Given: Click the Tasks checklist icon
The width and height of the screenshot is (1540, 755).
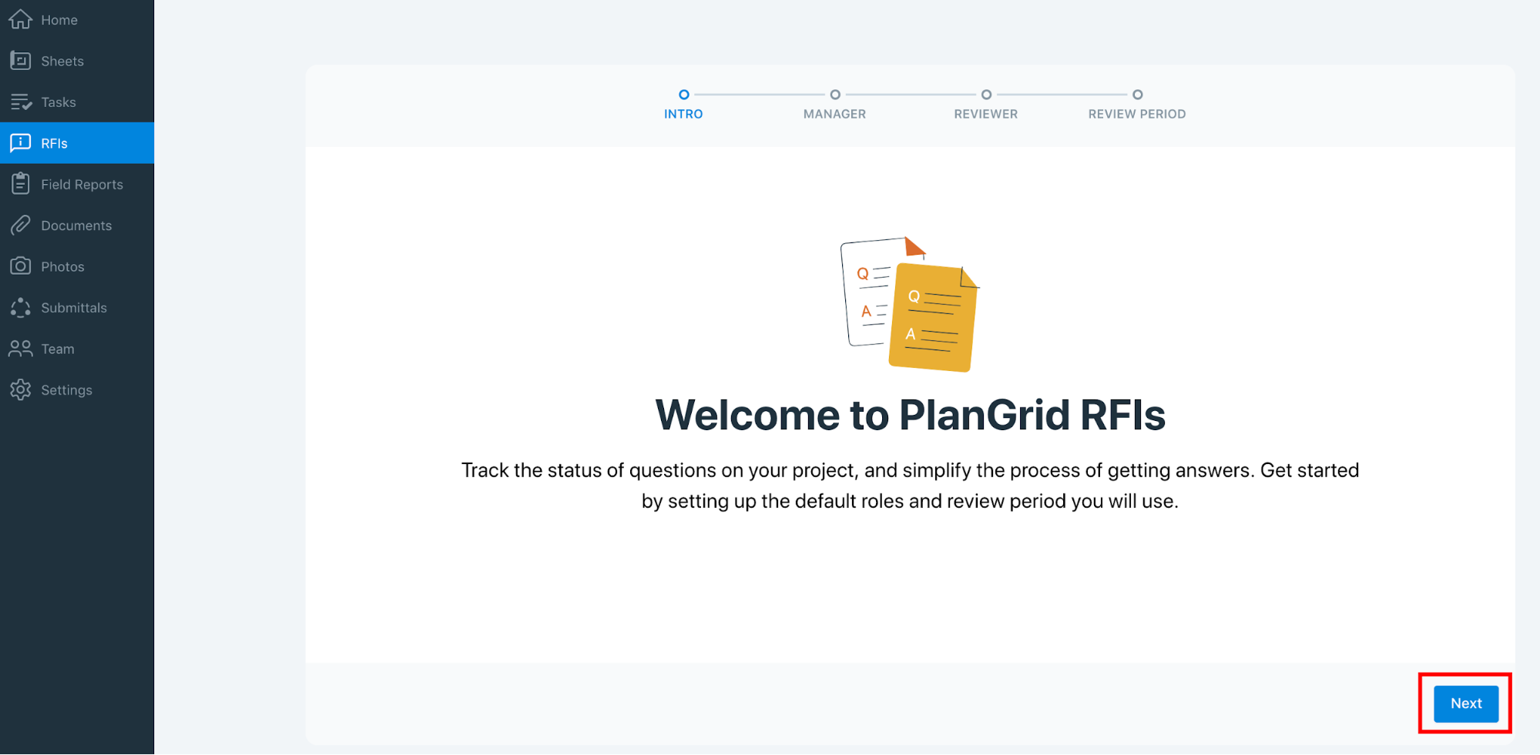Looking at the screenshot, I should (x=21, y=102).
